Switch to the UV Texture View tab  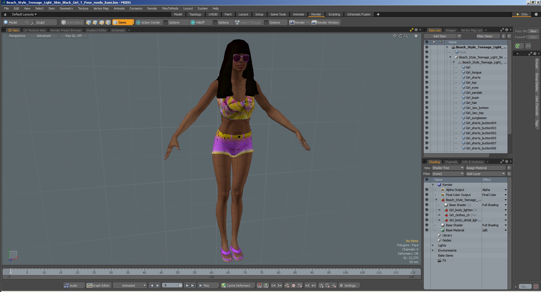pos(35,30)
